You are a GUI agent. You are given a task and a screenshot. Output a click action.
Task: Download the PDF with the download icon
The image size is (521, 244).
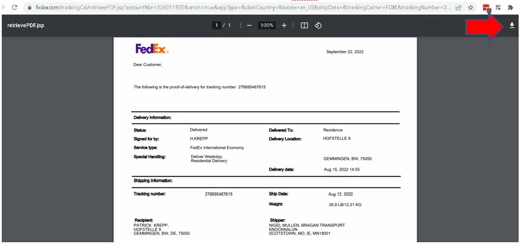512,25
